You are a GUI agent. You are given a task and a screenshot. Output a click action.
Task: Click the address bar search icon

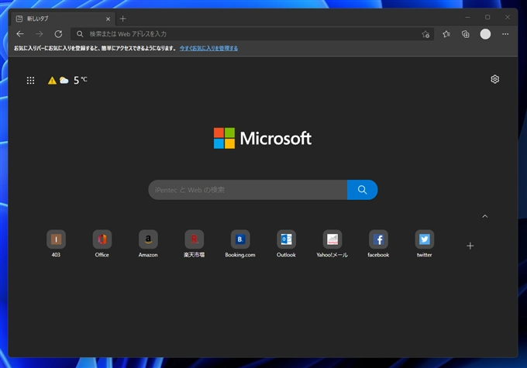tap(80, 34)
